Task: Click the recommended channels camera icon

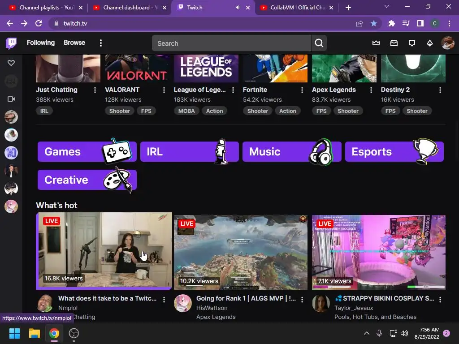Action: [11, 99]
